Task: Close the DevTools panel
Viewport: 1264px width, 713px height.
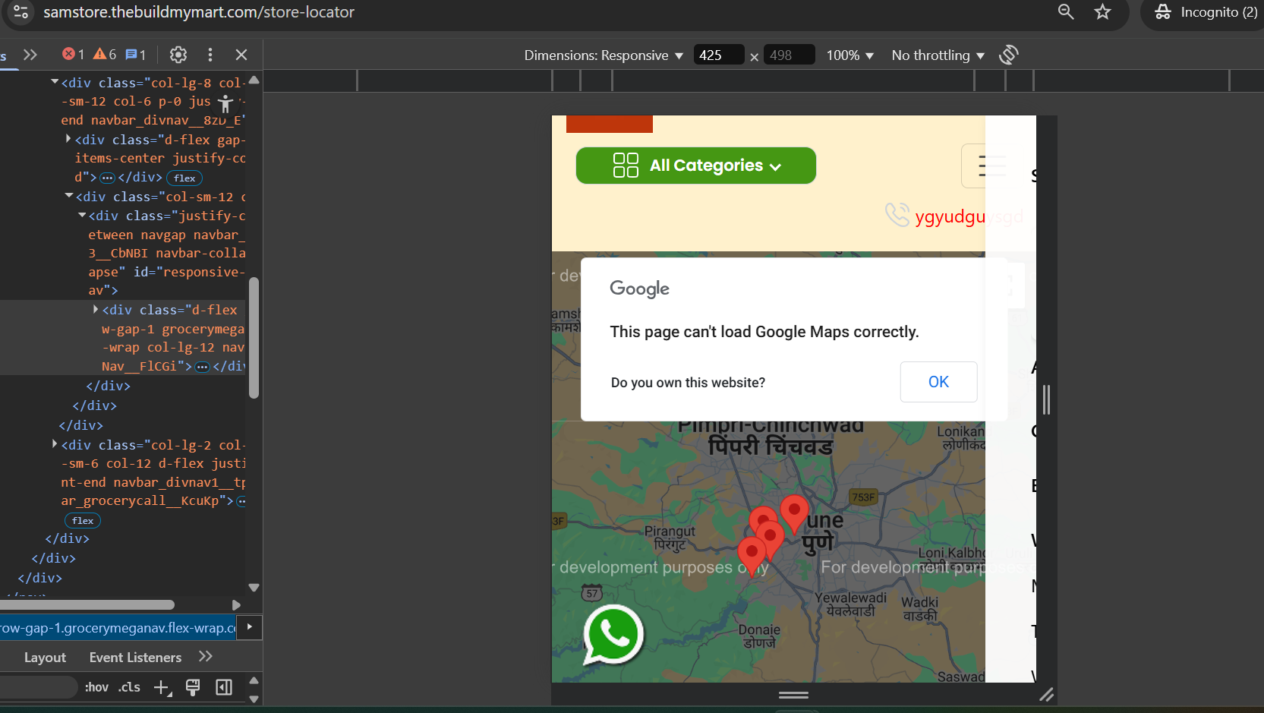Action: click(241, 55)
